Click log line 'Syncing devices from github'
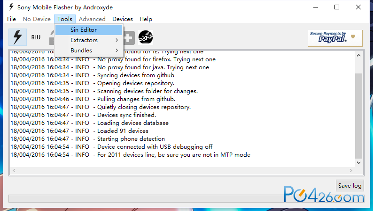The width and height of the screenshot is (373, 211). point(92,75)
